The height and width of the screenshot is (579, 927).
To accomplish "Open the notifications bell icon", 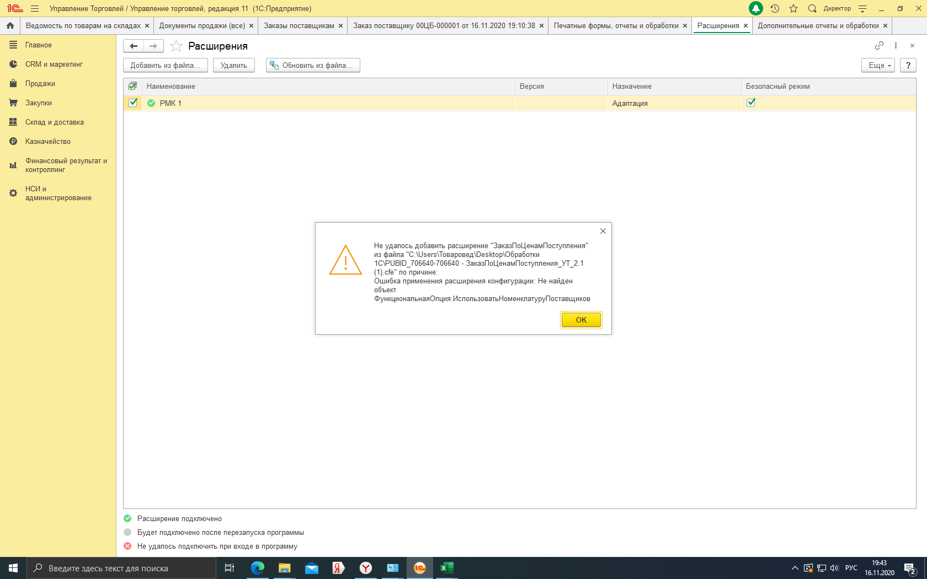I will [756, 8].
